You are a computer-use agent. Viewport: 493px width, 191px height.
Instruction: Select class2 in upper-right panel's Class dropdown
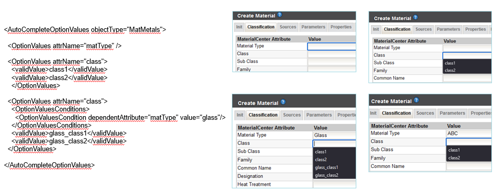coord(467,70)
